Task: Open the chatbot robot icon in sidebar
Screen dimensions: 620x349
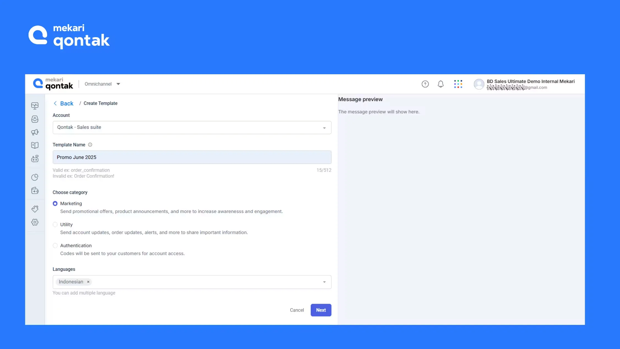Action: pyautogui.click(x=35, y=158)
